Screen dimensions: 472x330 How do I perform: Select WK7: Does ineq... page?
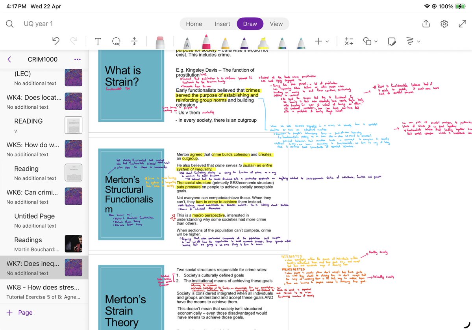pos(44,268)
